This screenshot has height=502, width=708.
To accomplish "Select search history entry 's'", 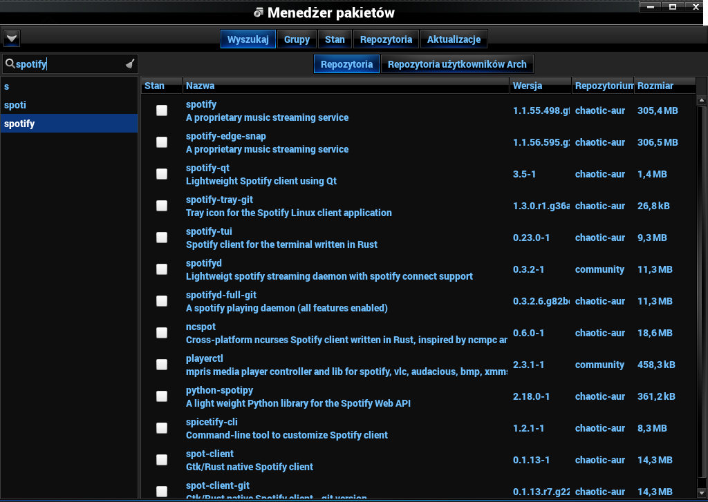I will tap(69, 86).
